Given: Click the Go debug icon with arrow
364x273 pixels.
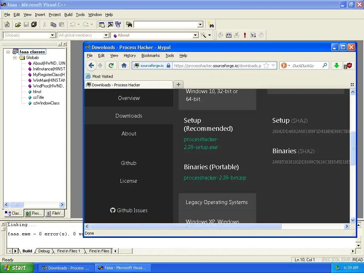Looking at the screenshot, I should (x=253, y=35).
